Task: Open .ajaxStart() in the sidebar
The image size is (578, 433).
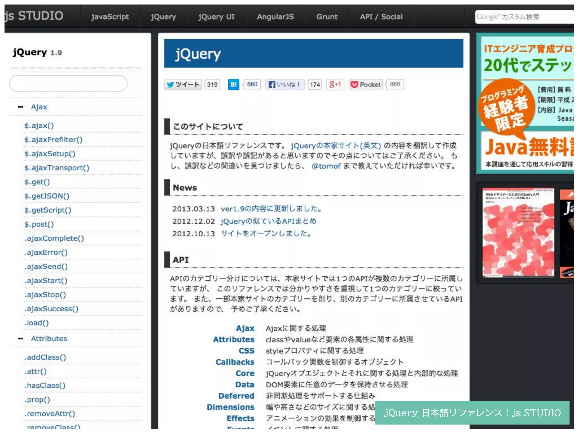Action: (46, 281)
